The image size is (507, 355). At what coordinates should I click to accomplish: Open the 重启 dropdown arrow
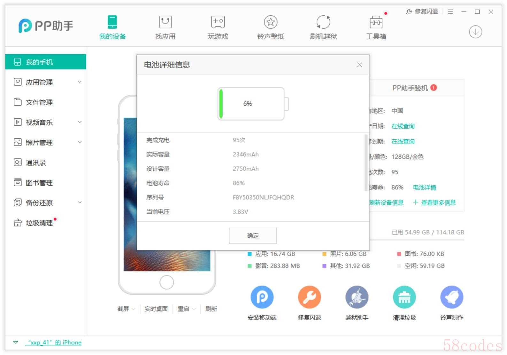point(194,309)
